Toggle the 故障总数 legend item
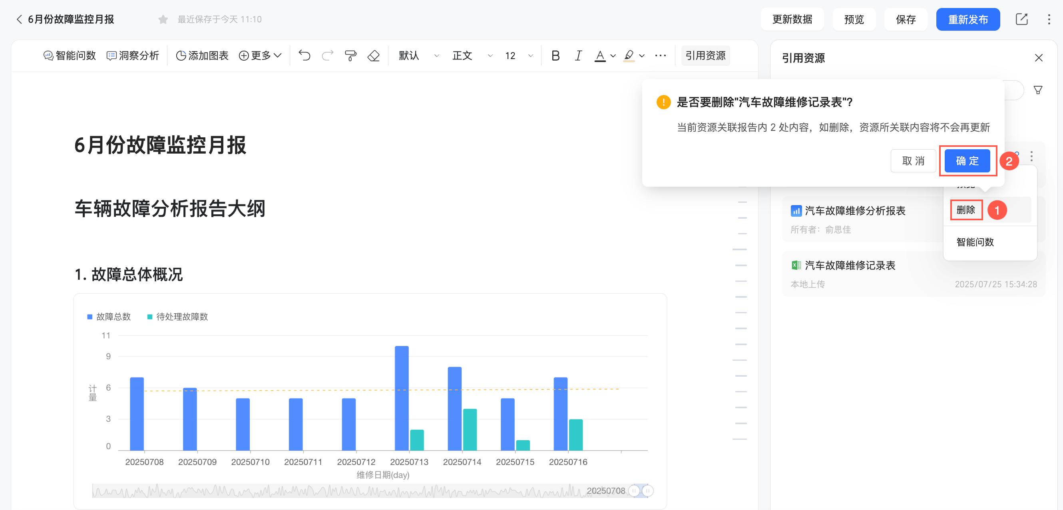Image resolution: width=1063 pixels, height=510 pixels. pos(109,317)
